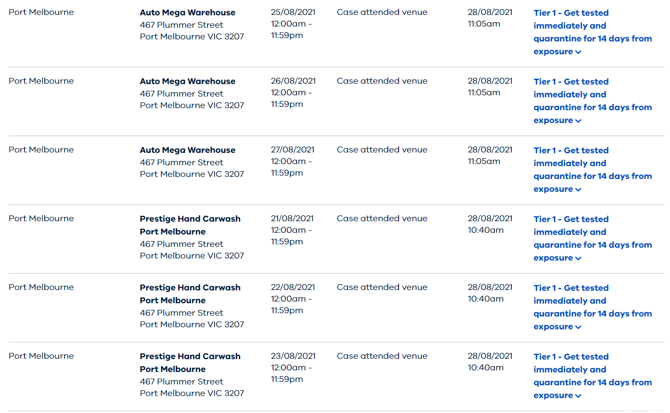This screenshot has height=413, width=670.
Task: Click the Port Melbourne suburb cell in 23/08/2021 row
Action: [41, 356]
